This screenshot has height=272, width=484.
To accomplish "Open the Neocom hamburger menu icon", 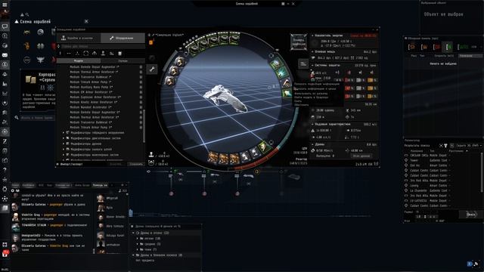I will (5, 5).
